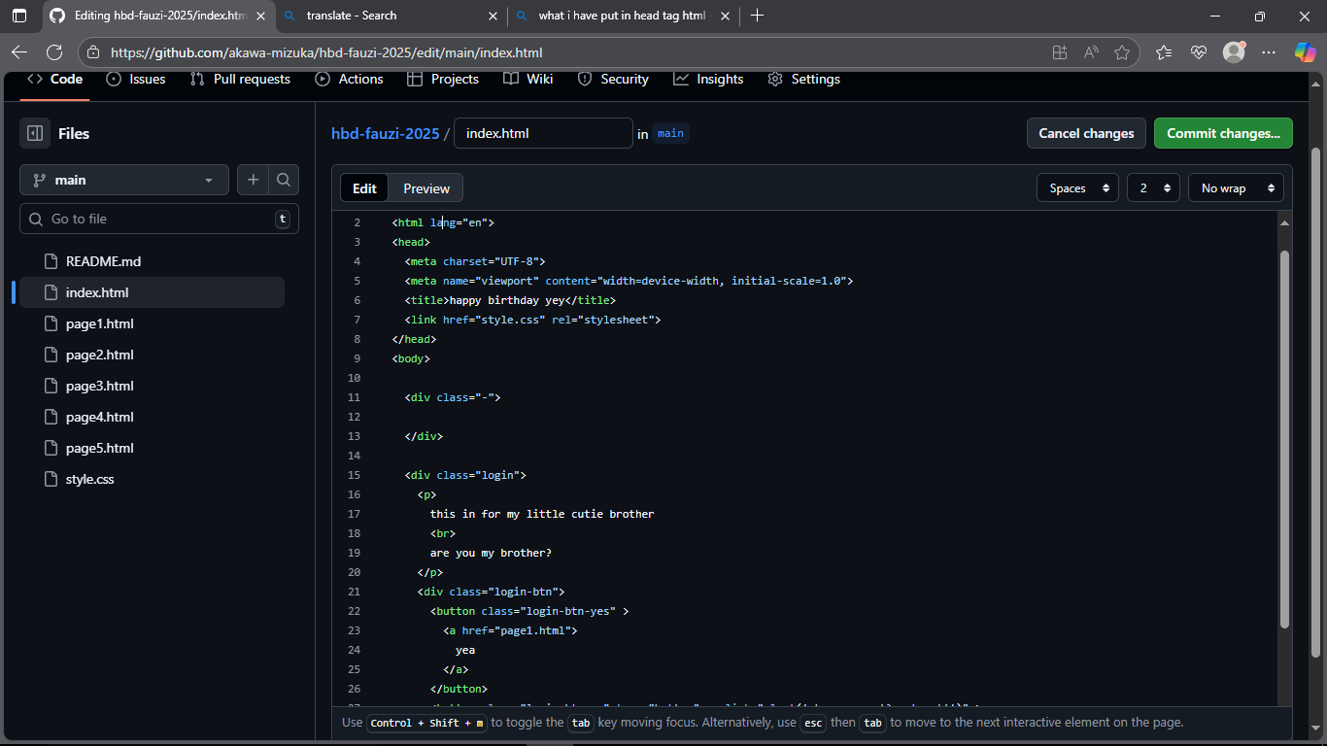1327x746 pixels.
Task: Open style.css in the file tree
Action: tap(89, 479)
